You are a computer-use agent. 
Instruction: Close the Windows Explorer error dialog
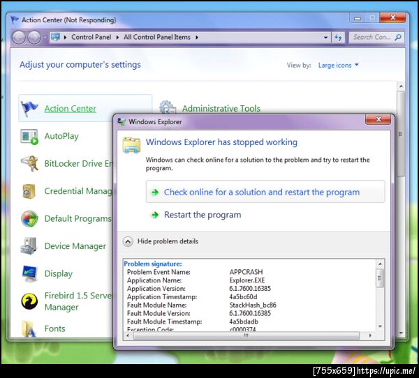(x=378, y=119)
